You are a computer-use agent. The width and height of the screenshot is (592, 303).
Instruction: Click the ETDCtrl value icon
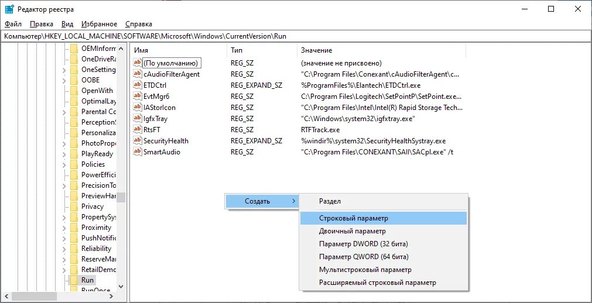[138, 85]
